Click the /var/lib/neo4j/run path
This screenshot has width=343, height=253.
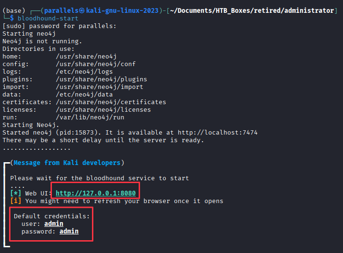click(x=90, y=117)
